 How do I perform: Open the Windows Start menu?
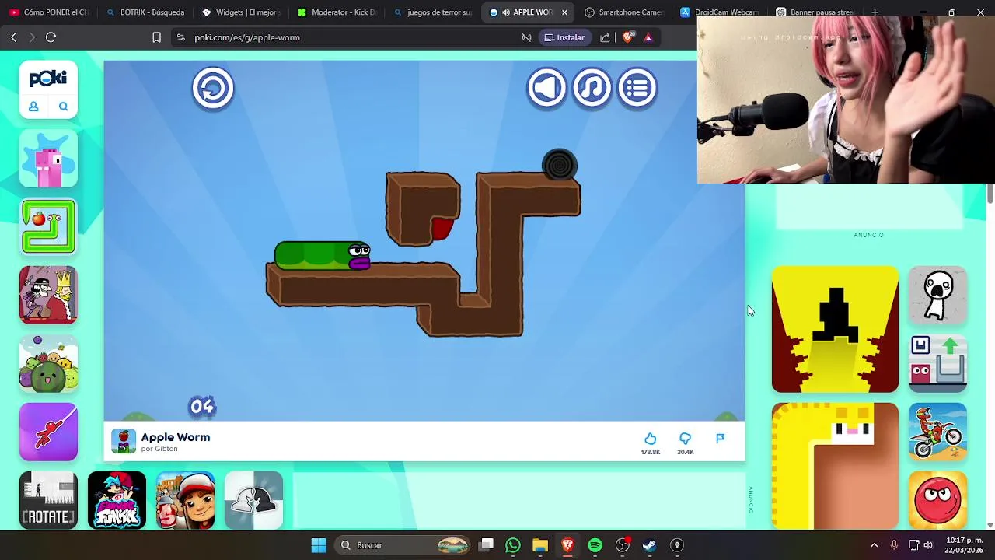click(319, 545)
